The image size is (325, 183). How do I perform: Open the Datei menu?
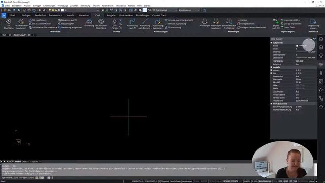tap(7, 6)
